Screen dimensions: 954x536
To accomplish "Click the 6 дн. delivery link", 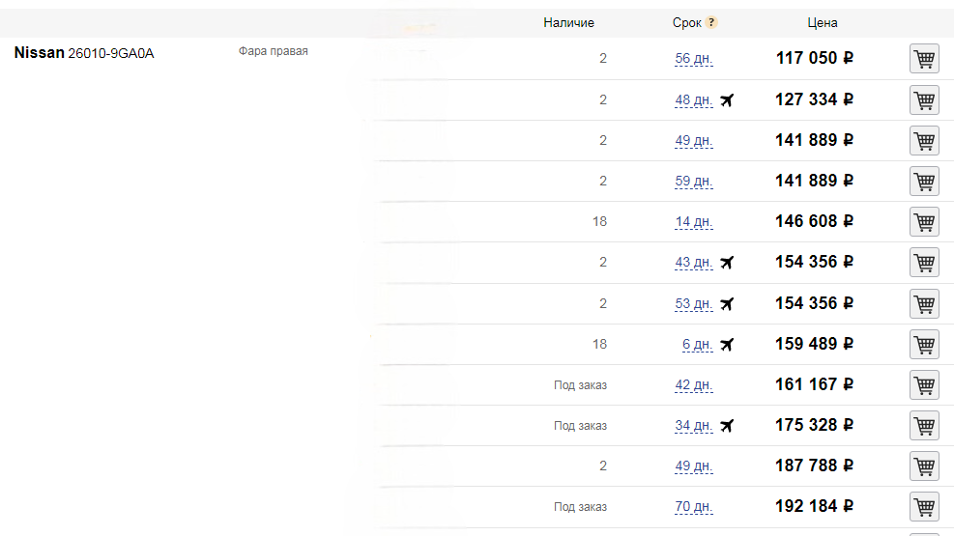I will click(697, 345).
